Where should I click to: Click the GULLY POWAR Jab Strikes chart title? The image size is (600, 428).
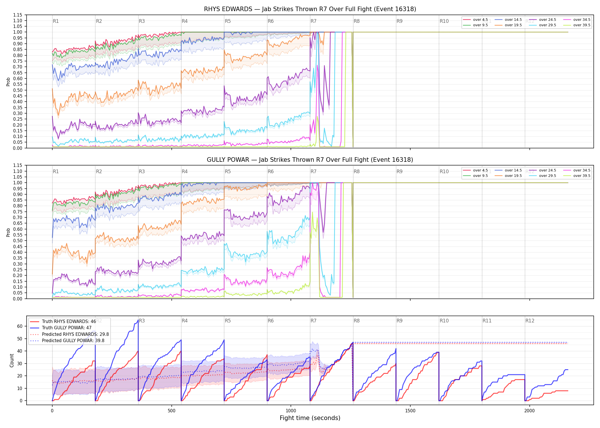coord(310,160)
